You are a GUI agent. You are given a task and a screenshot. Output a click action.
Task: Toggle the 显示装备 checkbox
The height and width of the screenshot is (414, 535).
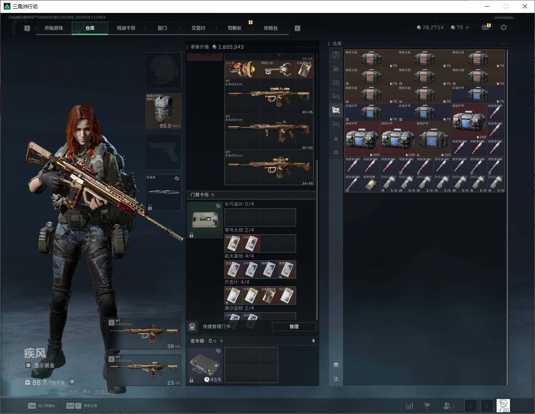tap(28, 365)
